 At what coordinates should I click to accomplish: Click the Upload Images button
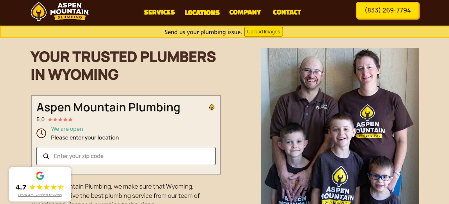[x=264, y=32]
